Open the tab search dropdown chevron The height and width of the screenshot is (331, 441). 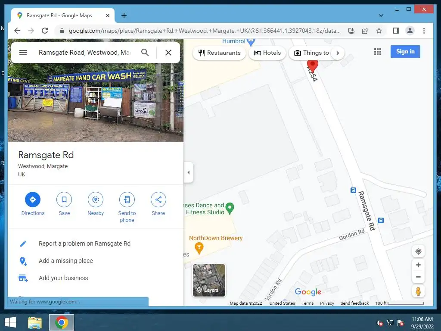point(381,16)
